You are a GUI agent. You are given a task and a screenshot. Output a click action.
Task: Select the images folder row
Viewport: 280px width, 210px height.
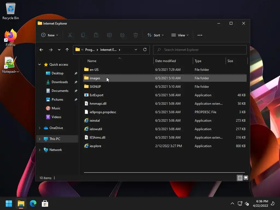point(165,78)
